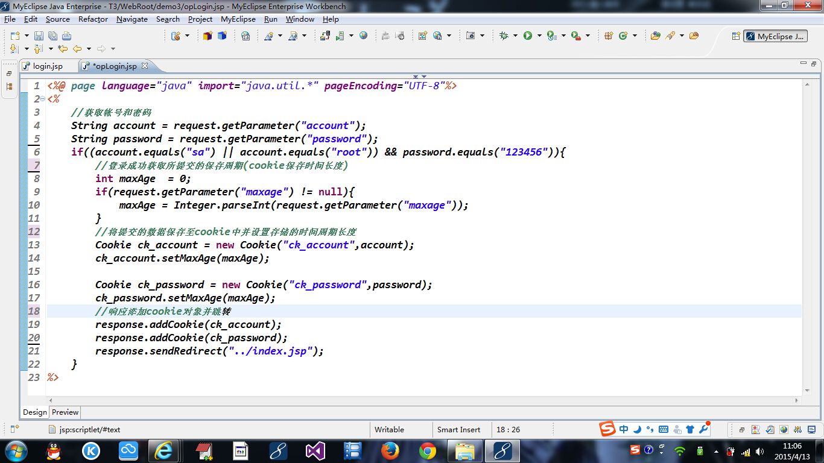The image size is (824, 463).
Task: Click the Open Type folder icon
Action: coord(656,36)
